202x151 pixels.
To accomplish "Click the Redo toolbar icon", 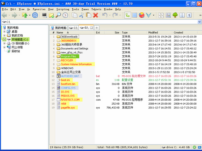I will pos(115,15).
